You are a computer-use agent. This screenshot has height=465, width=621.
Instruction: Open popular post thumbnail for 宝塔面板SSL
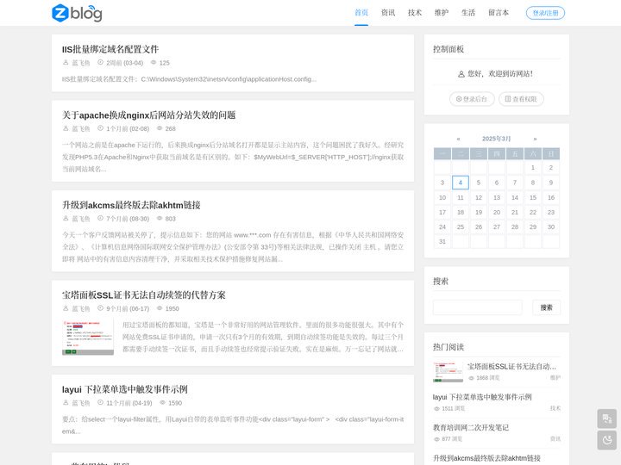pyautogui.click(x=448, y=372)
